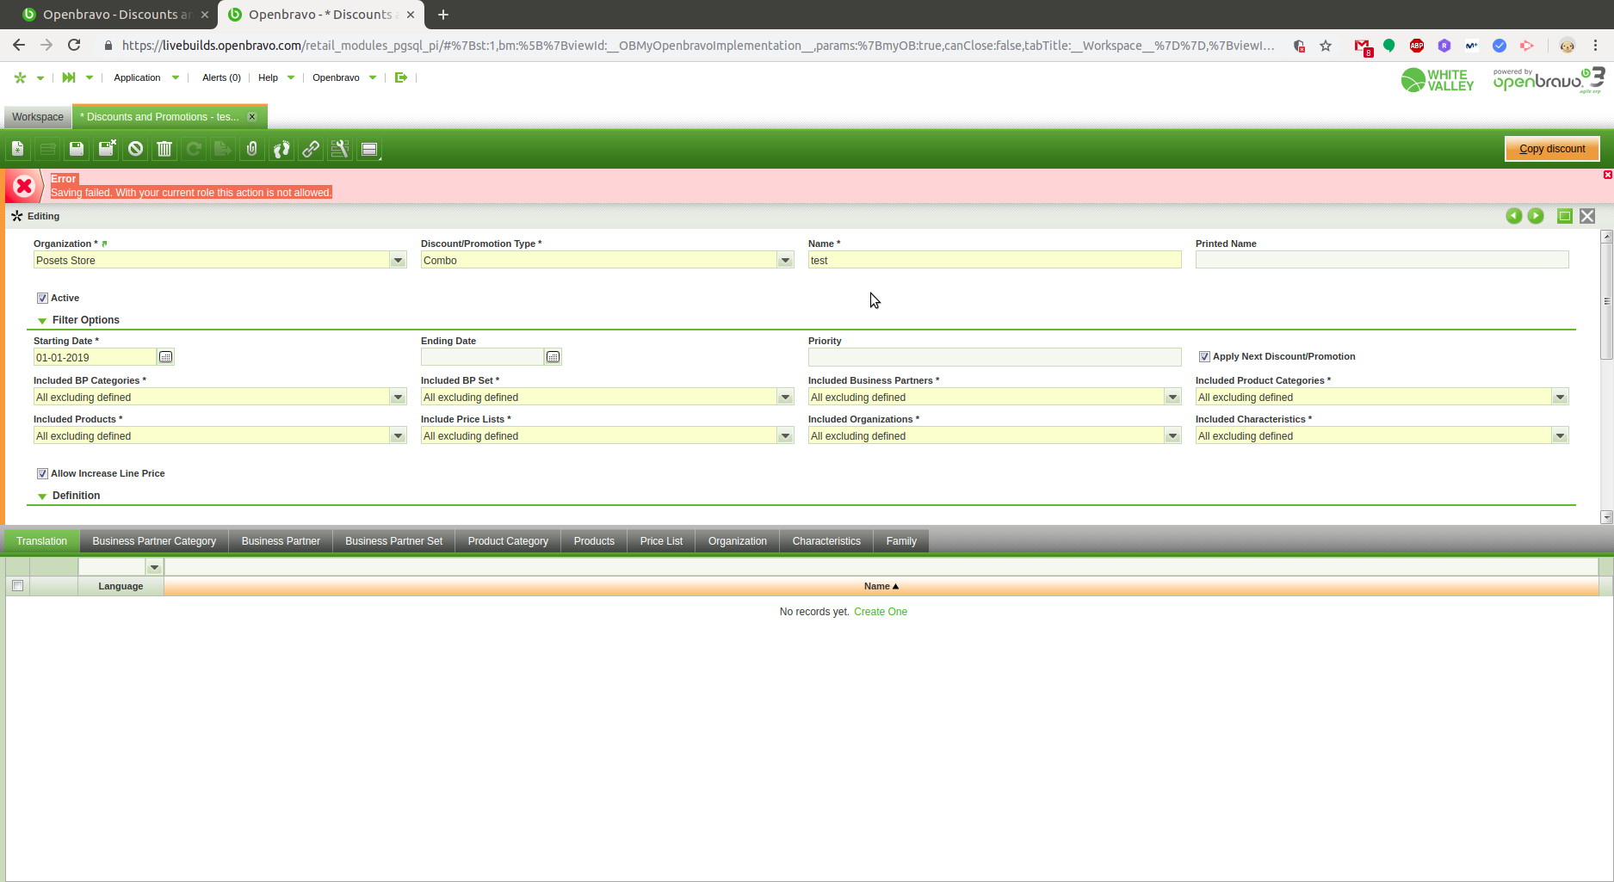Viewport: 1614px width, 882px height.
Task: Open audit trail footprints icon
Action: point(281,149)
